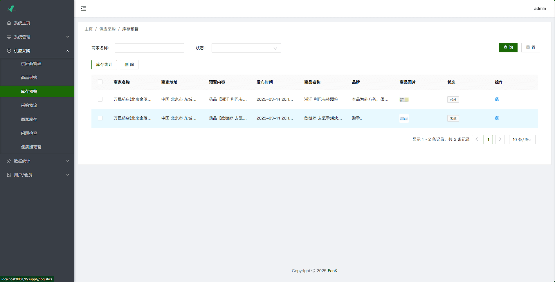Viewport: 555px width, 282px height.
Task: Go to 系统主页 via the home icon
Action: pyautogui.click(x=9, y=23)
